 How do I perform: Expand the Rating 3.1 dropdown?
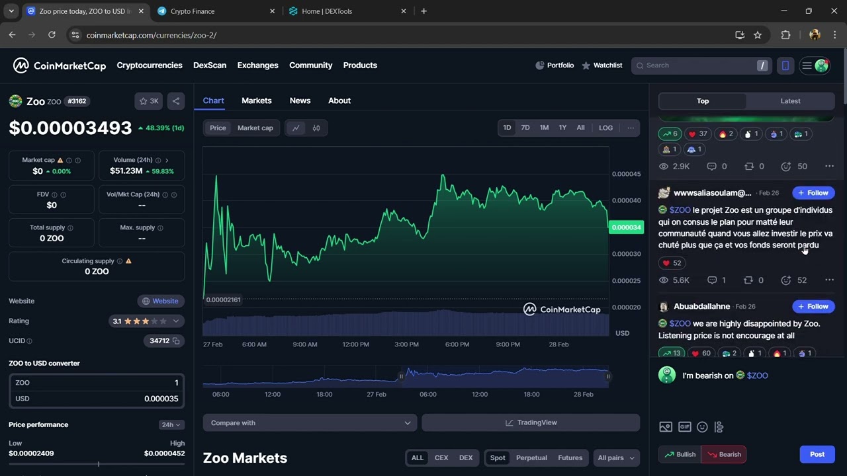pos(146,321)
